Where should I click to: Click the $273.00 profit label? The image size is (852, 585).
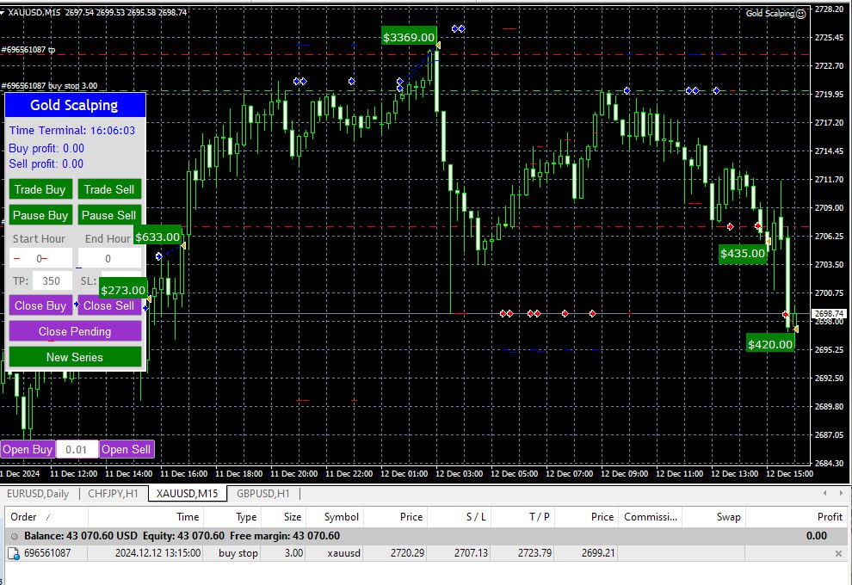[123, 290]
